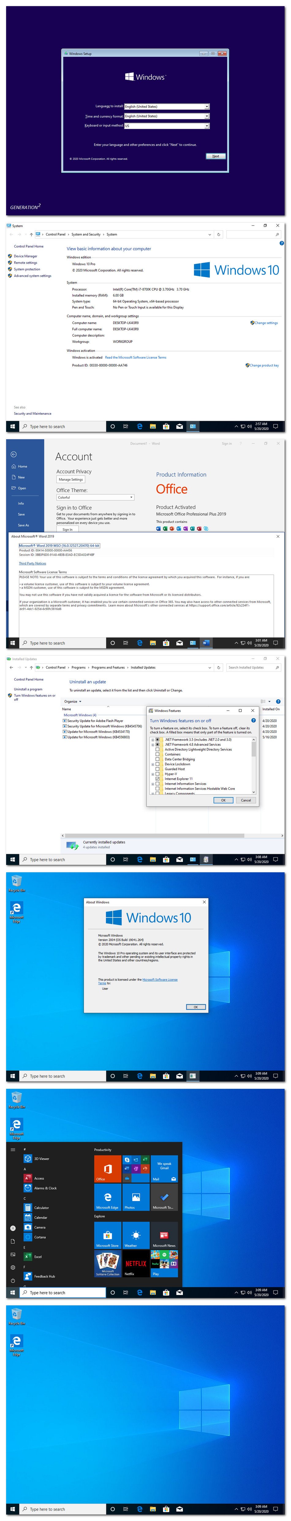Open the Microsoft News tile
The width and height of the screenshot is (291, 1521).
(164, 1235)
